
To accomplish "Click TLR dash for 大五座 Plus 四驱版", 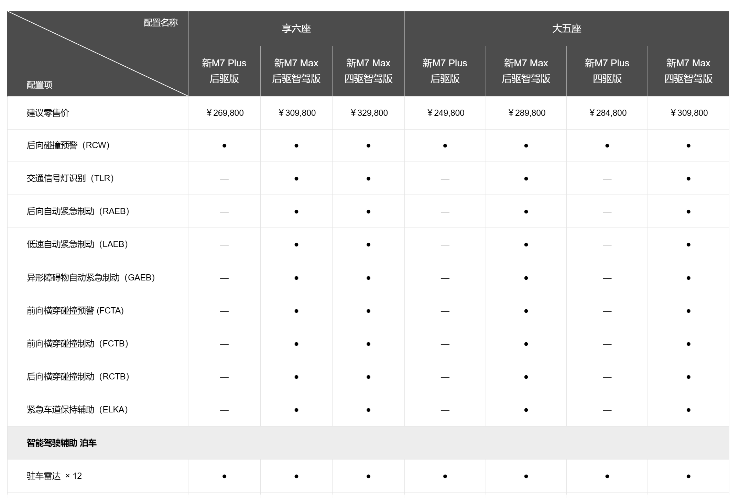I will (607, 179).
